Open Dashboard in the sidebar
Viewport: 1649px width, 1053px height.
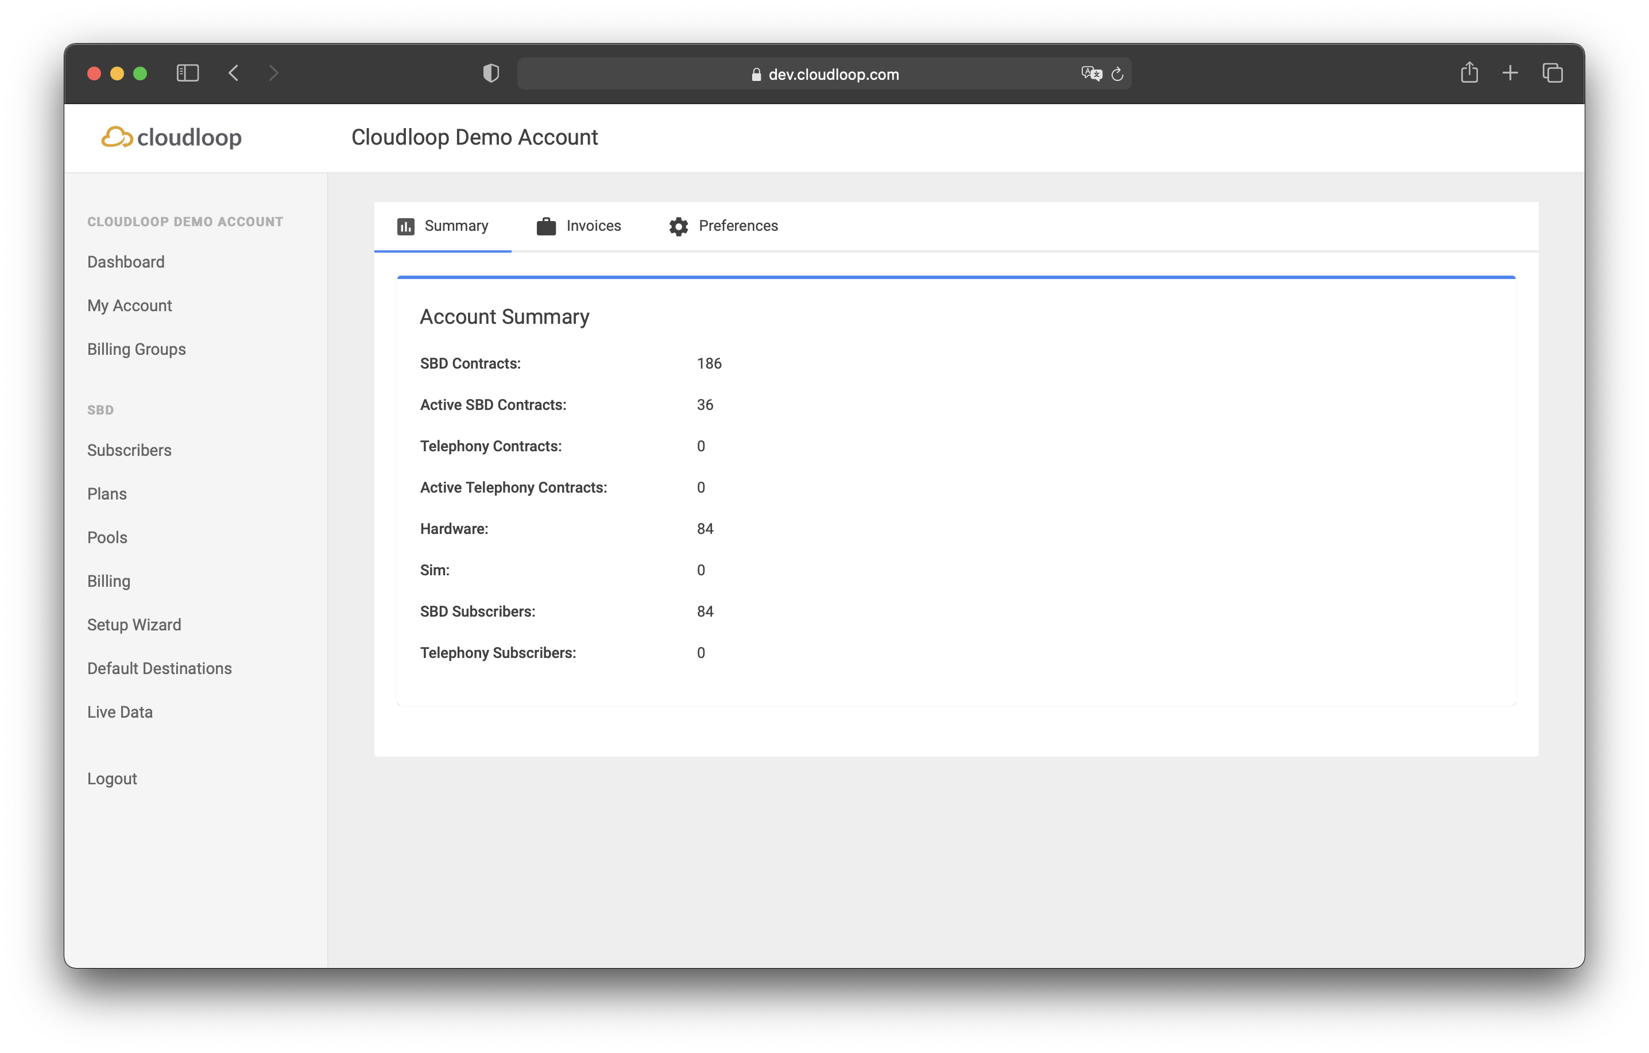pyautogui.click(x=126, y=262)
